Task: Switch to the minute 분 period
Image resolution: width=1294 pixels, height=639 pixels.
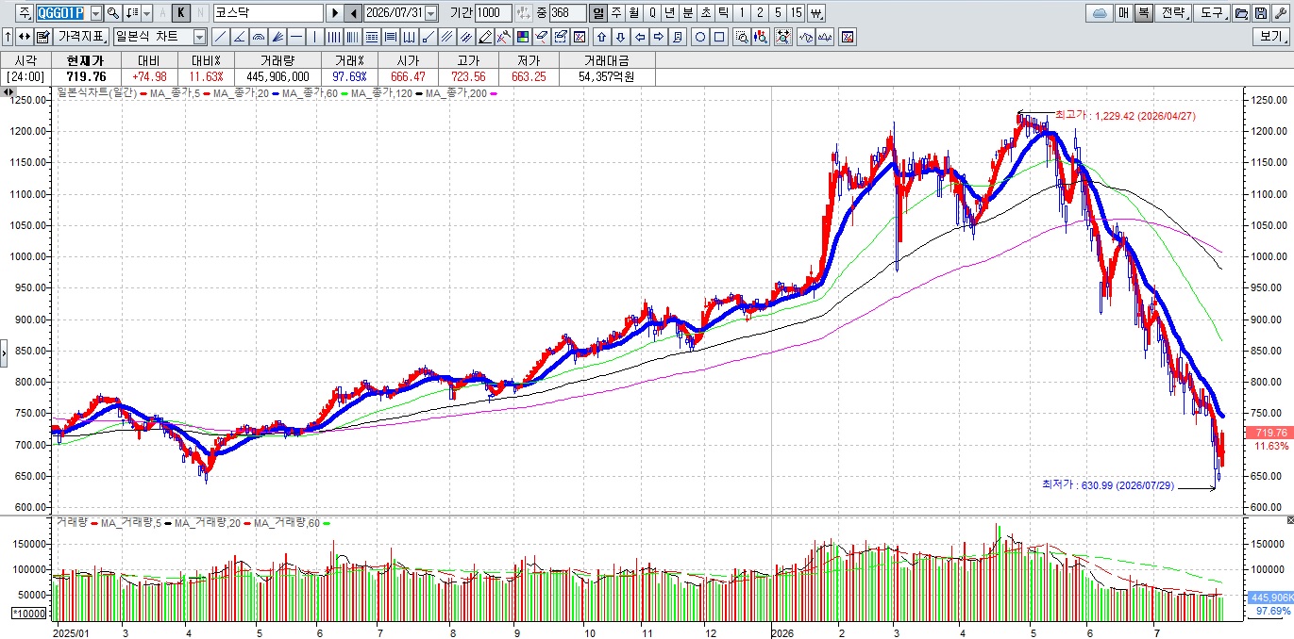Action: (x=687, y=13)
